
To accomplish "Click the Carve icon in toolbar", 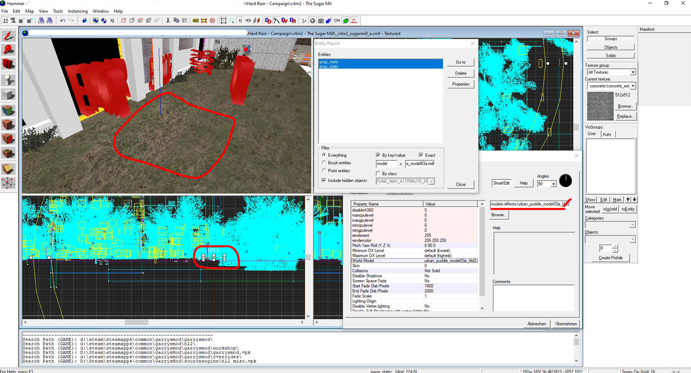I will pos(84,21).
